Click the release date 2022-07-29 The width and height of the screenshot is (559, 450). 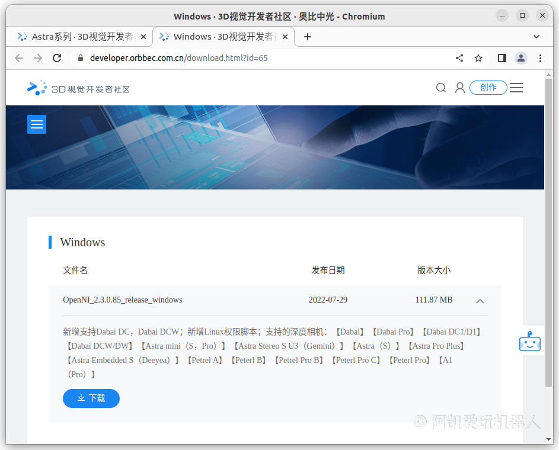point(328,300)
